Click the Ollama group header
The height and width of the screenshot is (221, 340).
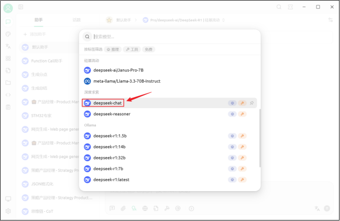click(90, 125)
